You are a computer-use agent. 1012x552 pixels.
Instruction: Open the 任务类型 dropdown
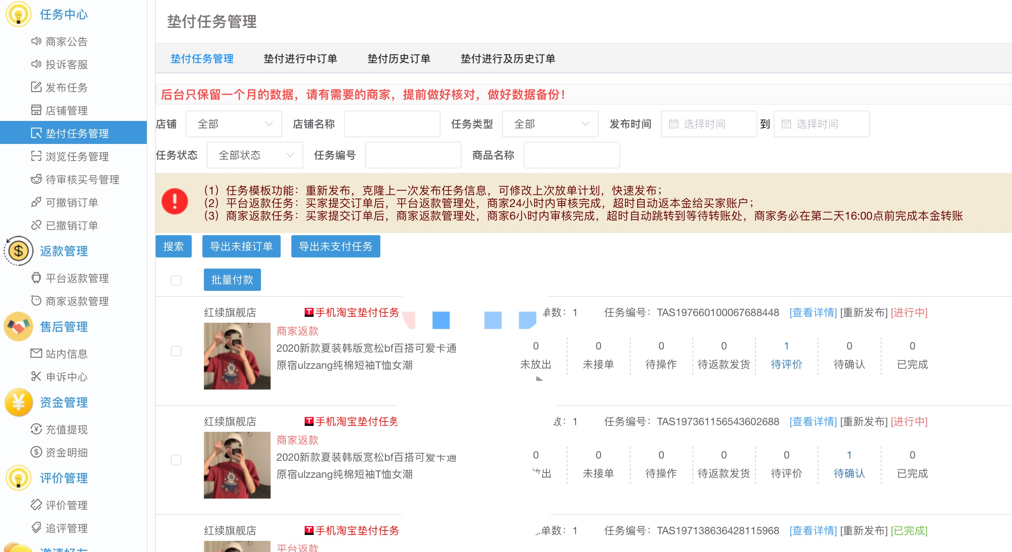click(550, 124)
